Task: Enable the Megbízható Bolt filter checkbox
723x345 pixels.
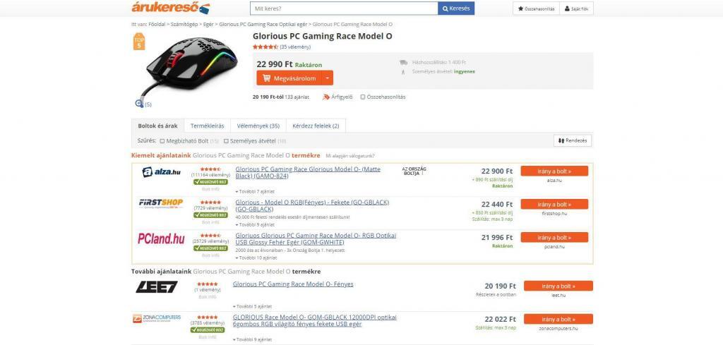Action: 162,141
